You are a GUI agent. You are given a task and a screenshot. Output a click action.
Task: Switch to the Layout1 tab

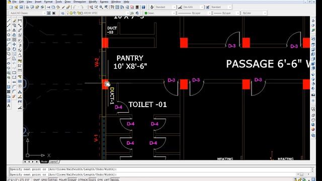pyautogui.click(x=54, y=162)
